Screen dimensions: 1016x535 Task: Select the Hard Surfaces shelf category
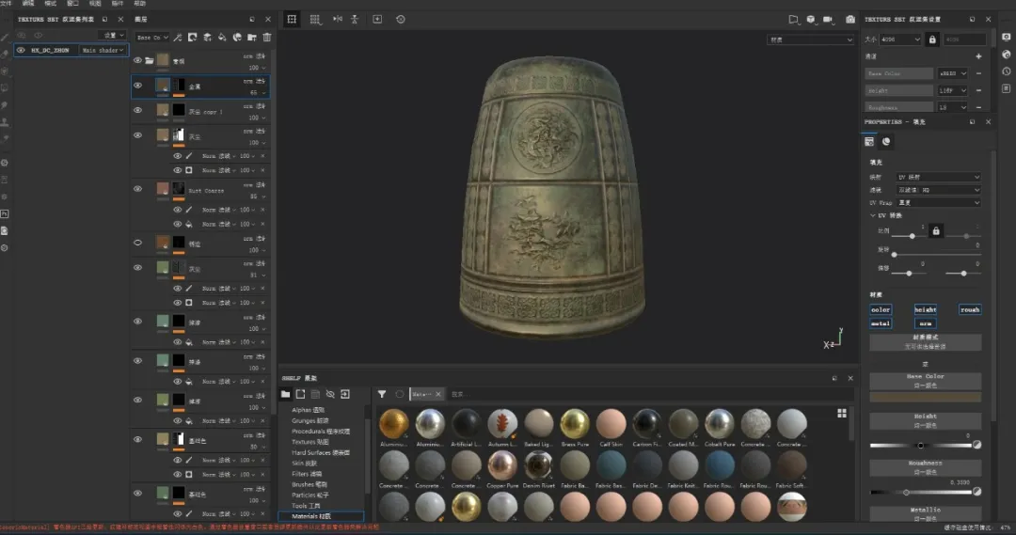tap(320, 452)
